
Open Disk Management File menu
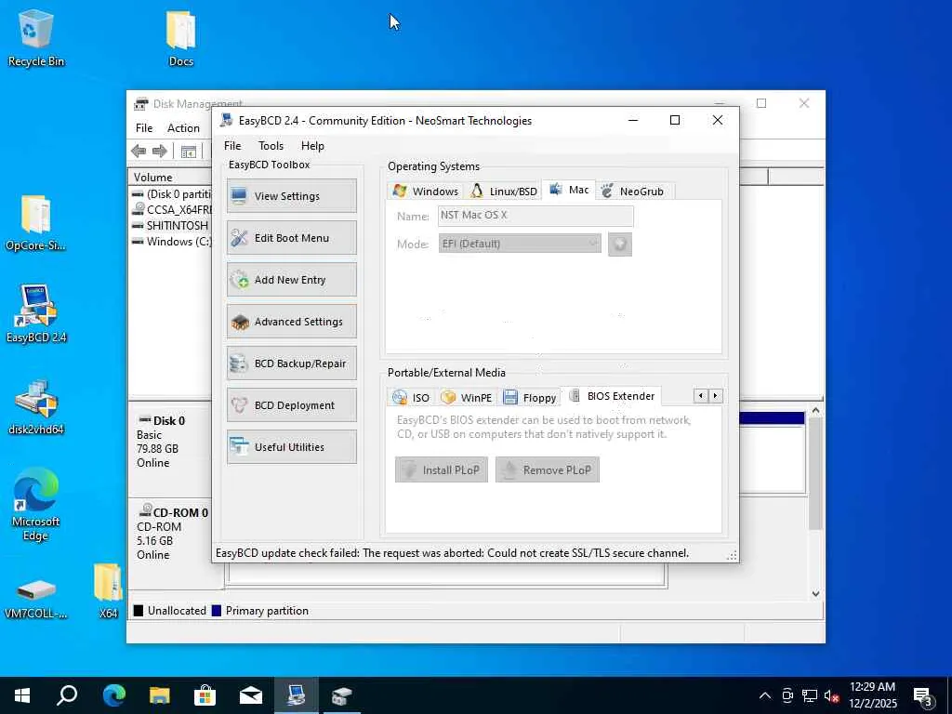pos(144,128)
